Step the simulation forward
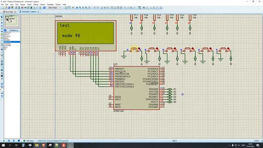This screenshot has width=263, height=148. tap(9, 141)
